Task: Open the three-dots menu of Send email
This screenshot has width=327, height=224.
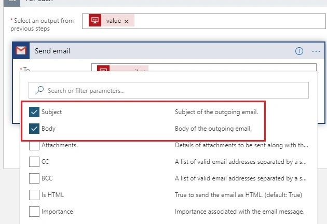Action: coord(316,51)
